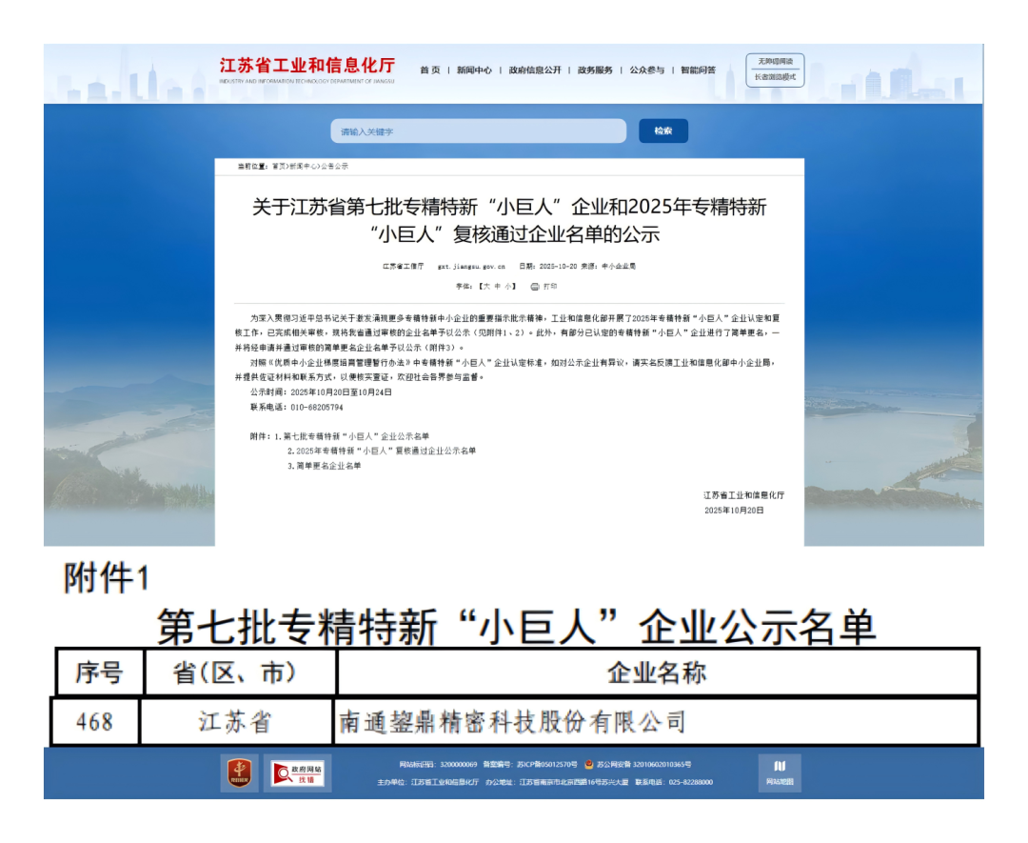
Task: Open the 新闻中心 navigation menu
Action: 474,70
